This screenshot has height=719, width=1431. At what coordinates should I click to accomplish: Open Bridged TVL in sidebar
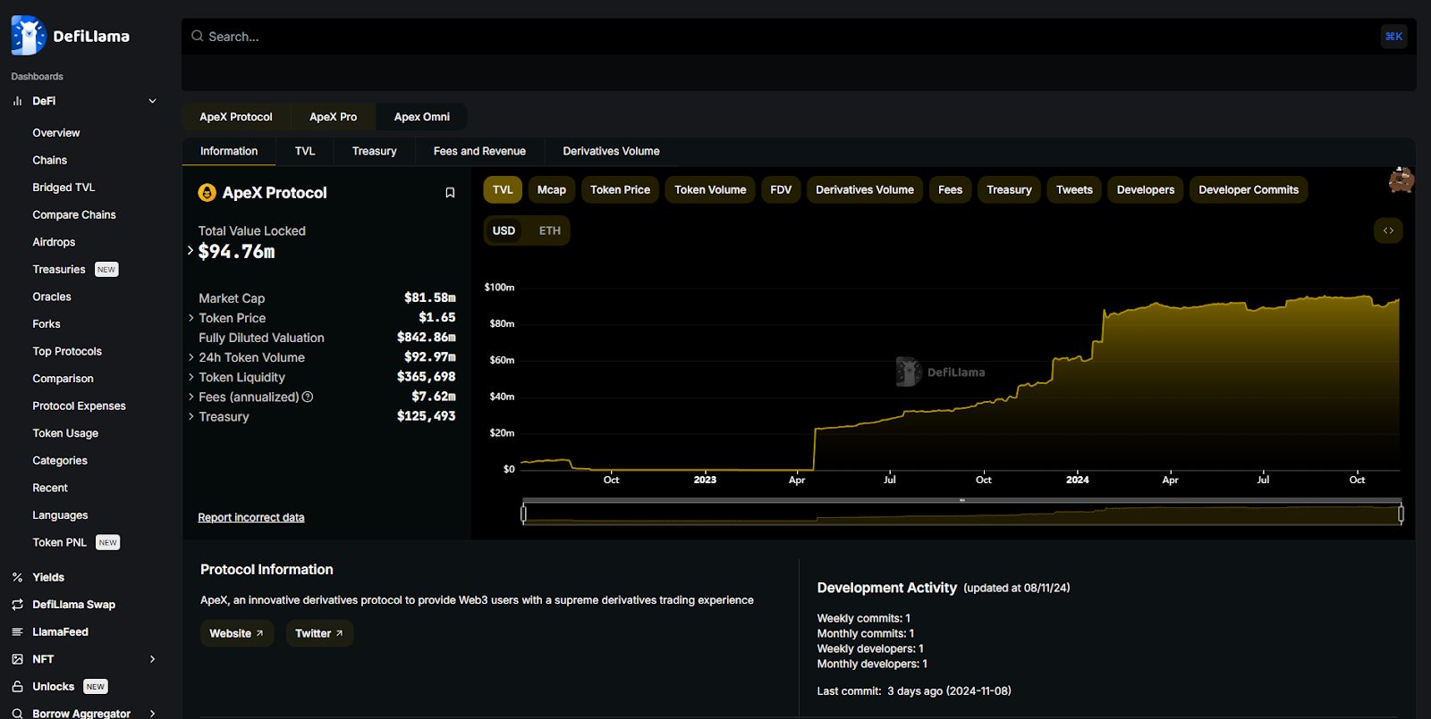(64, 188)
